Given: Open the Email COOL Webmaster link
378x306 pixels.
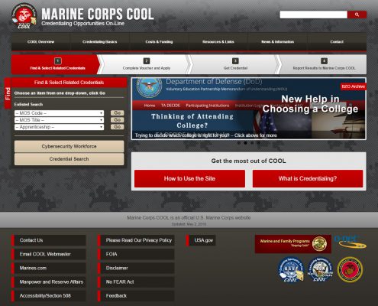Looking at the screenshot, I should (48, 254).
